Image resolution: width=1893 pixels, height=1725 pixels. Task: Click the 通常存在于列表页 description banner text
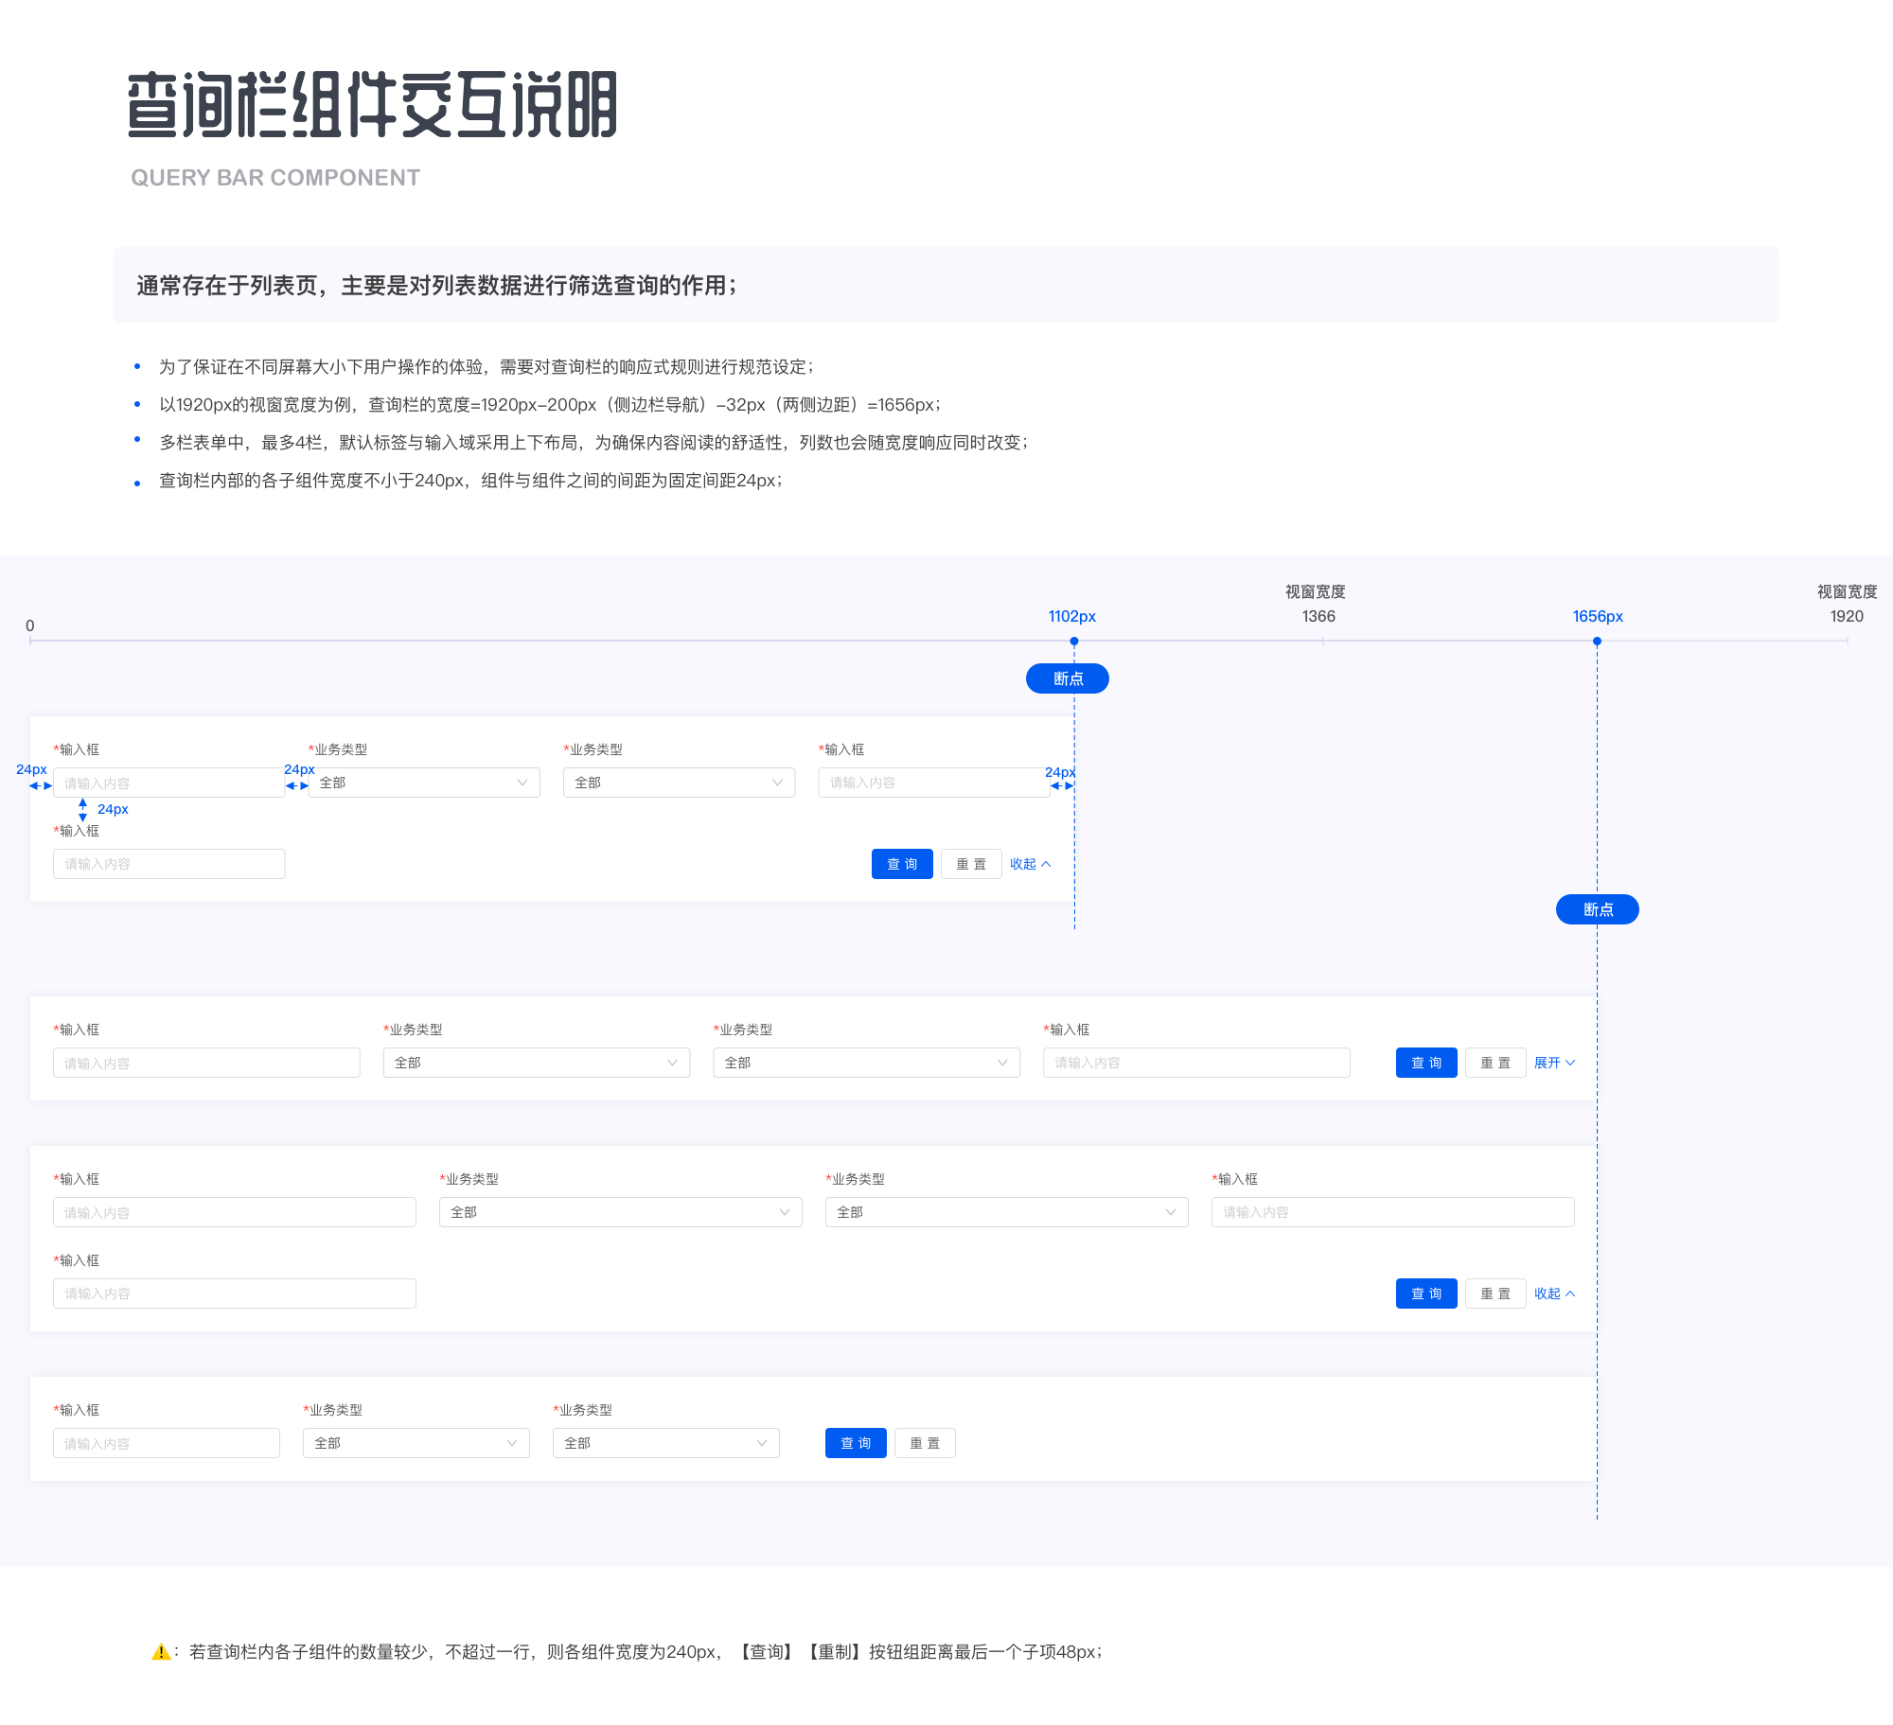[436, 286]
